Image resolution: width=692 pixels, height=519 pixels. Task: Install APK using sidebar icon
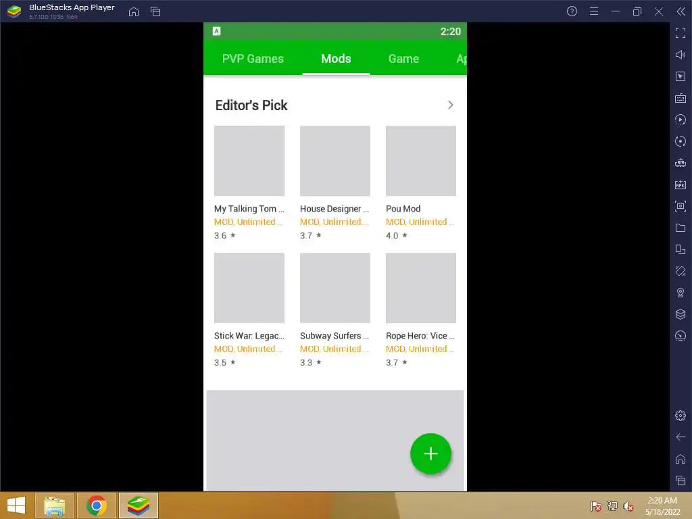[681, 184]
